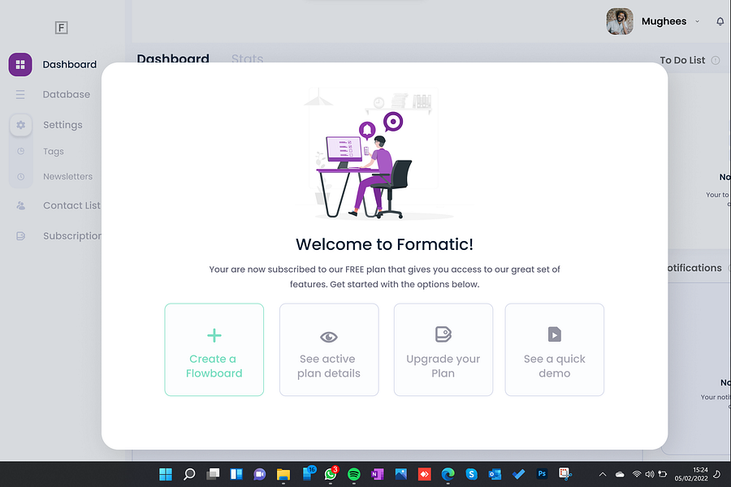Click the Create a Flowboard card

(x=214, y=350)
